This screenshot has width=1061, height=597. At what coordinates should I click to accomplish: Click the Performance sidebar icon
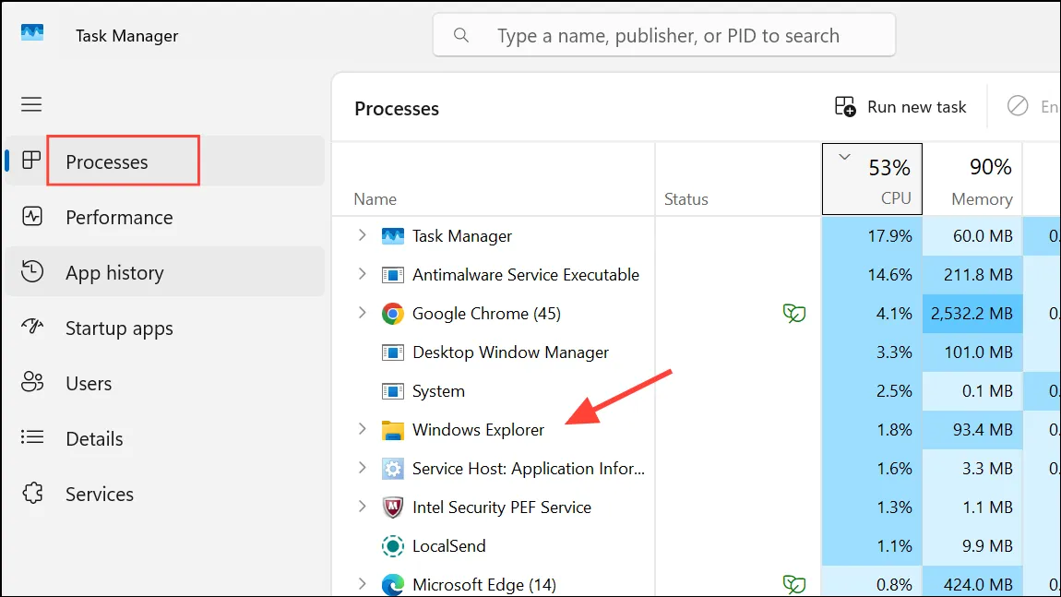[31, 217]
